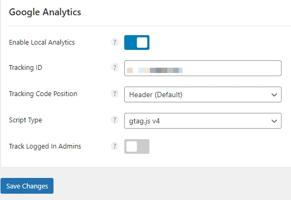Click the Track Logged In Admins label
The width and height of the screenshot is (291, 200).
(45, 146)
